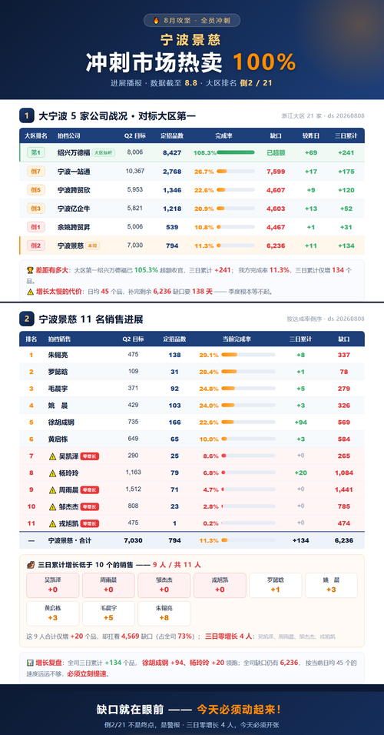Click the 零增长 tag on 邹杰杰 row
The height and width of the screenshot is (735, 384).
pos(89,506)
